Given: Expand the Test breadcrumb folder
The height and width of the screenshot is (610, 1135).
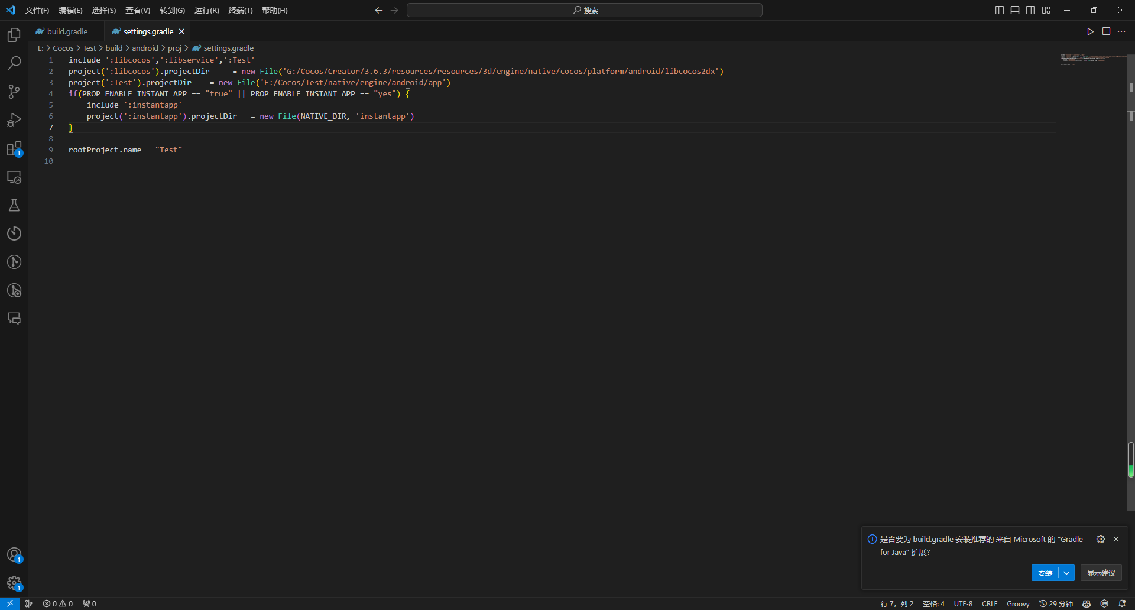Looking at the screenshot, I should [x=89, y=48].
